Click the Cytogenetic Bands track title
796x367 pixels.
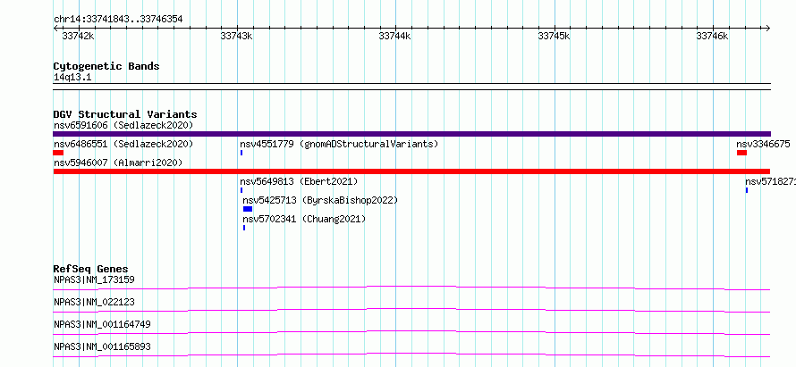pyautogui.click(x=106, y=66)
